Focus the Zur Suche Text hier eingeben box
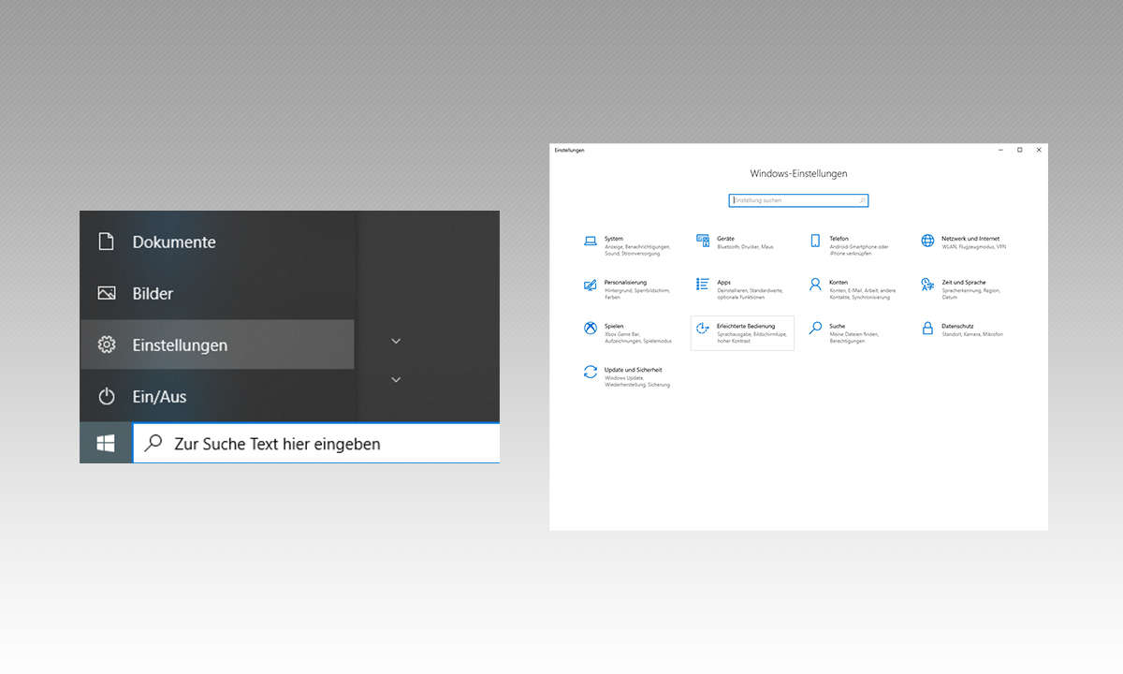The height and width of the screenshot is (674, 1123). (x=316, y=444)
